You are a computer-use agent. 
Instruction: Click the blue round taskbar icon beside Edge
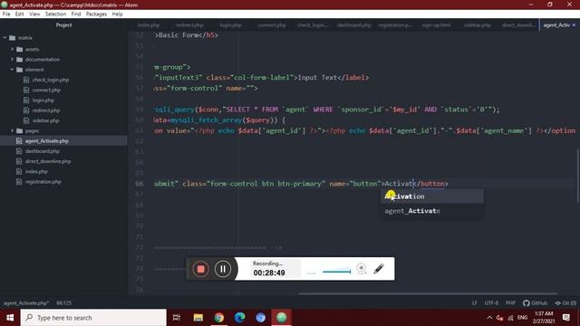[260, 318]
